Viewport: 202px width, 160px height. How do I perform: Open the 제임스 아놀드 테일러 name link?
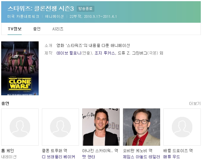pyautogui.click(x=141, y=157)
